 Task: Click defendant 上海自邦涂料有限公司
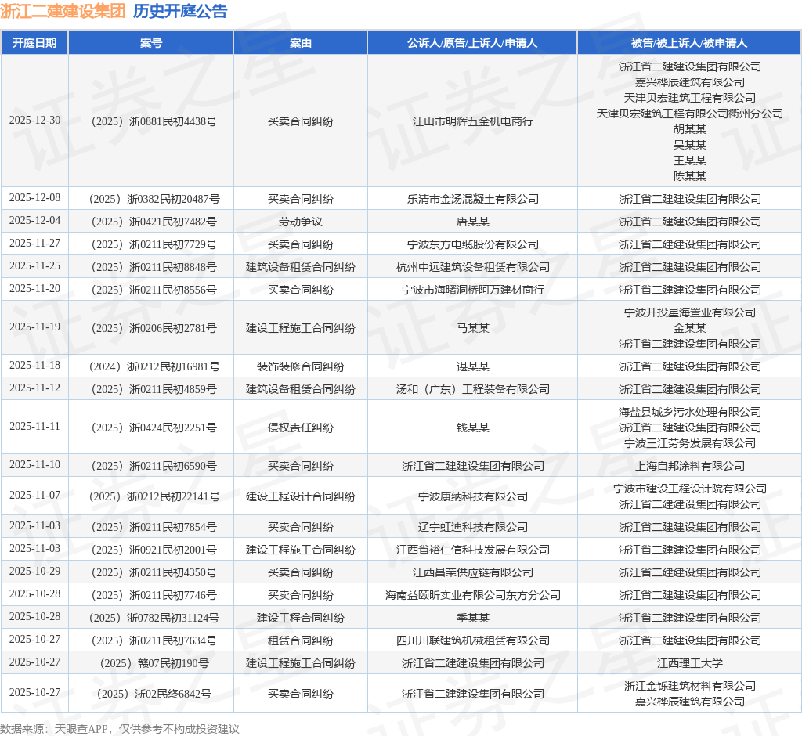(x=689, y=466)
